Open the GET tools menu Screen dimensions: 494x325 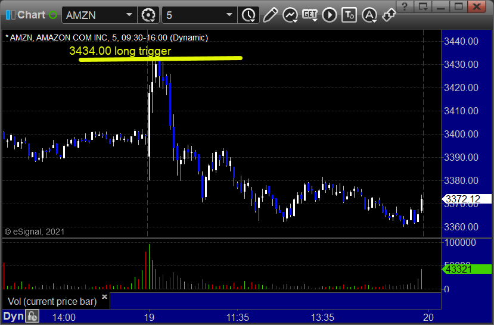coord(310,15)
